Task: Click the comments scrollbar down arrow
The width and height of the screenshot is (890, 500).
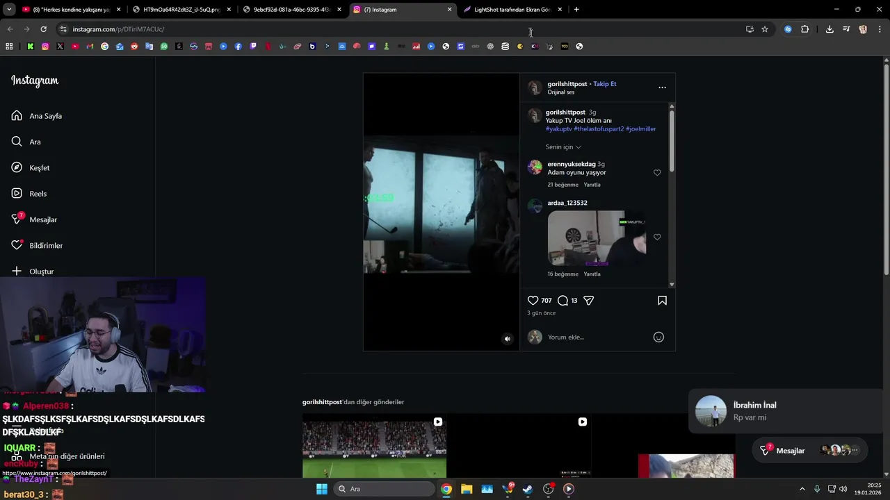Action: (672, 285)
